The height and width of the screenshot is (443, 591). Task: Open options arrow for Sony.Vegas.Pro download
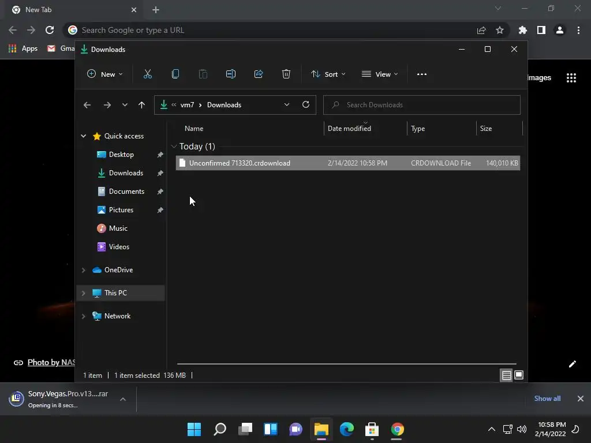click(123, 399)
